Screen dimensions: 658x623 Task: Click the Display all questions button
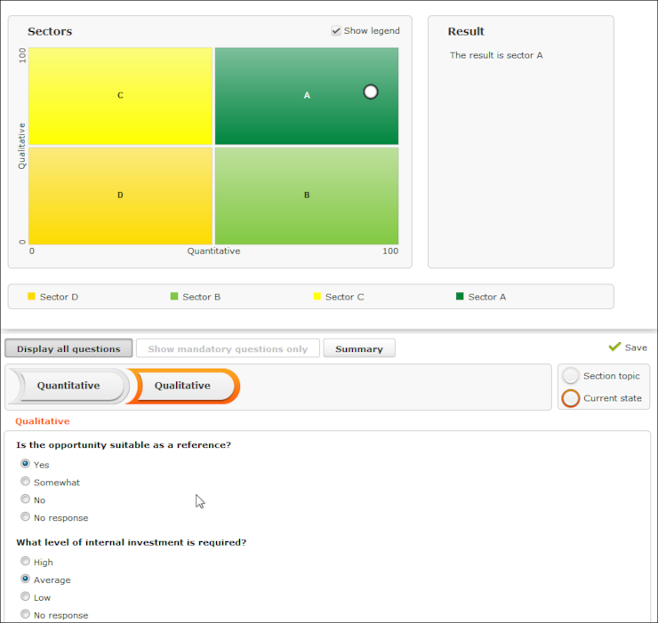click(x=68, y=348)
